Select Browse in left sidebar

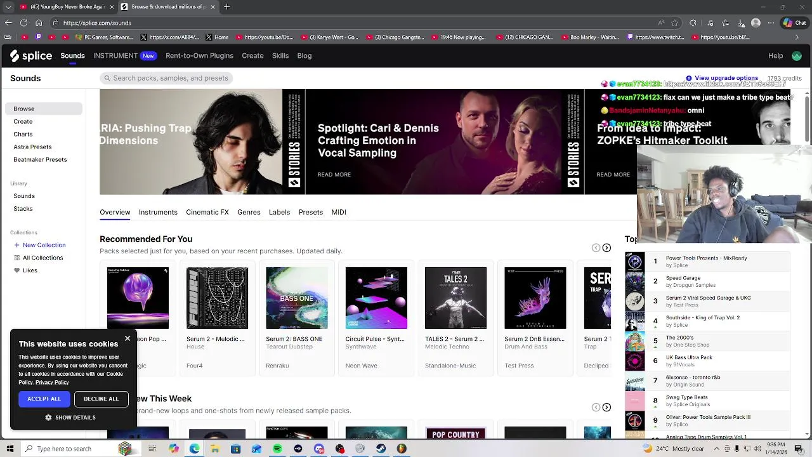point(44,109)
